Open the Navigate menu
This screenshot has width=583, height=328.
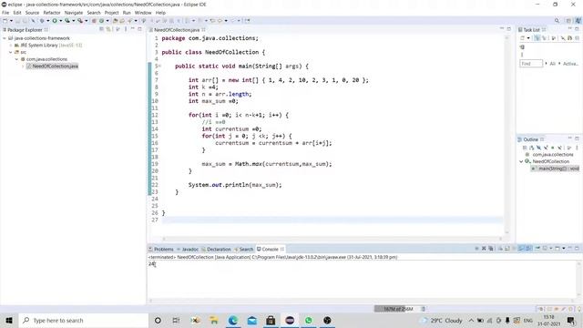[x=74, y=12]
